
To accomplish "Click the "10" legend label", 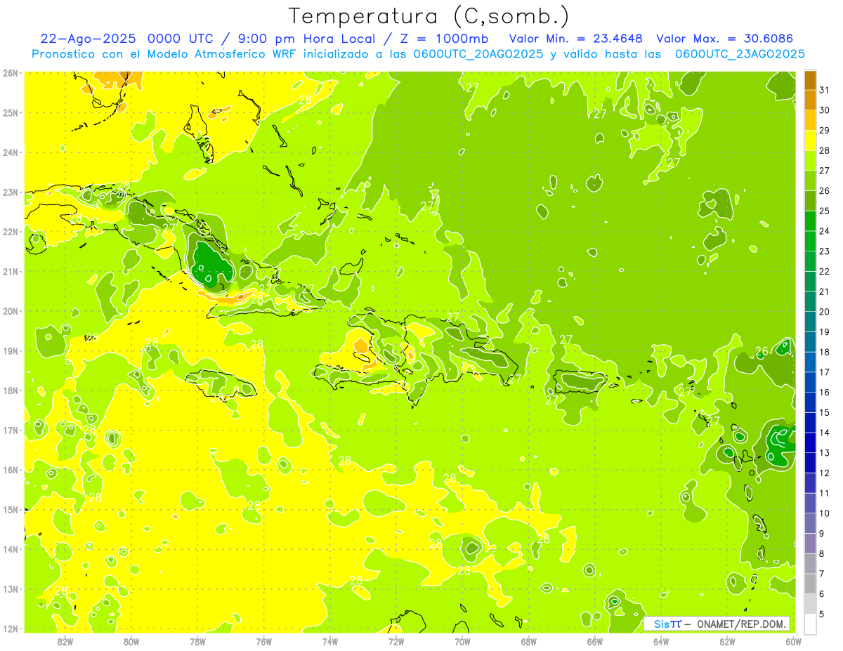I will (x=825, y=513).
